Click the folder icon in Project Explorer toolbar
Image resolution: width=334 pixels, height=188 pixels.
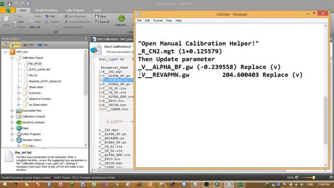[5, 45]
